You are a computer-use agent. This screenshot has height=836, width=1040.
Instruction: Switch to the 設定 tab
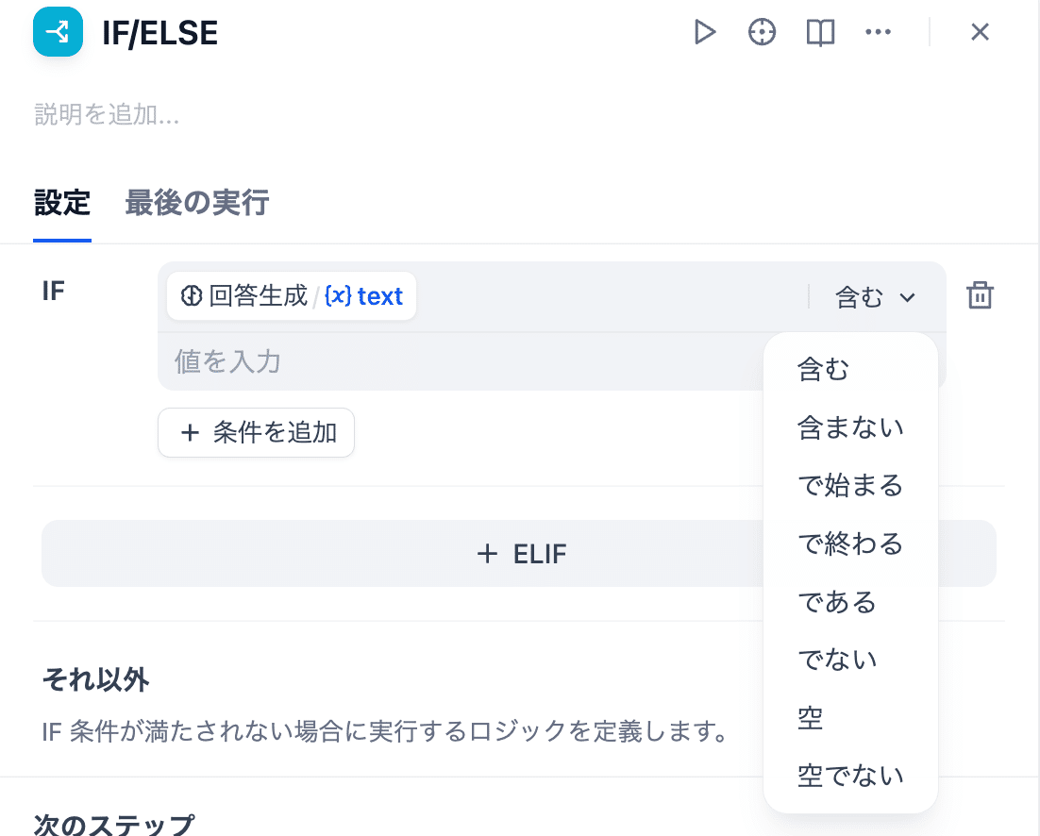click(x=62, y=202)
